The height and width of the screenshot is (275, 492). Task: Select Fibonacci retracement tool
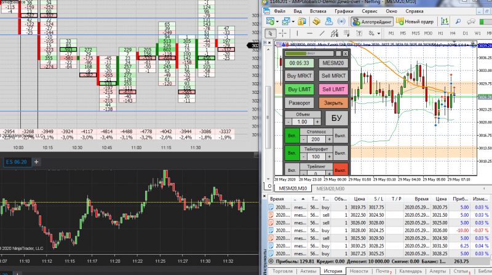click(347, 33)
